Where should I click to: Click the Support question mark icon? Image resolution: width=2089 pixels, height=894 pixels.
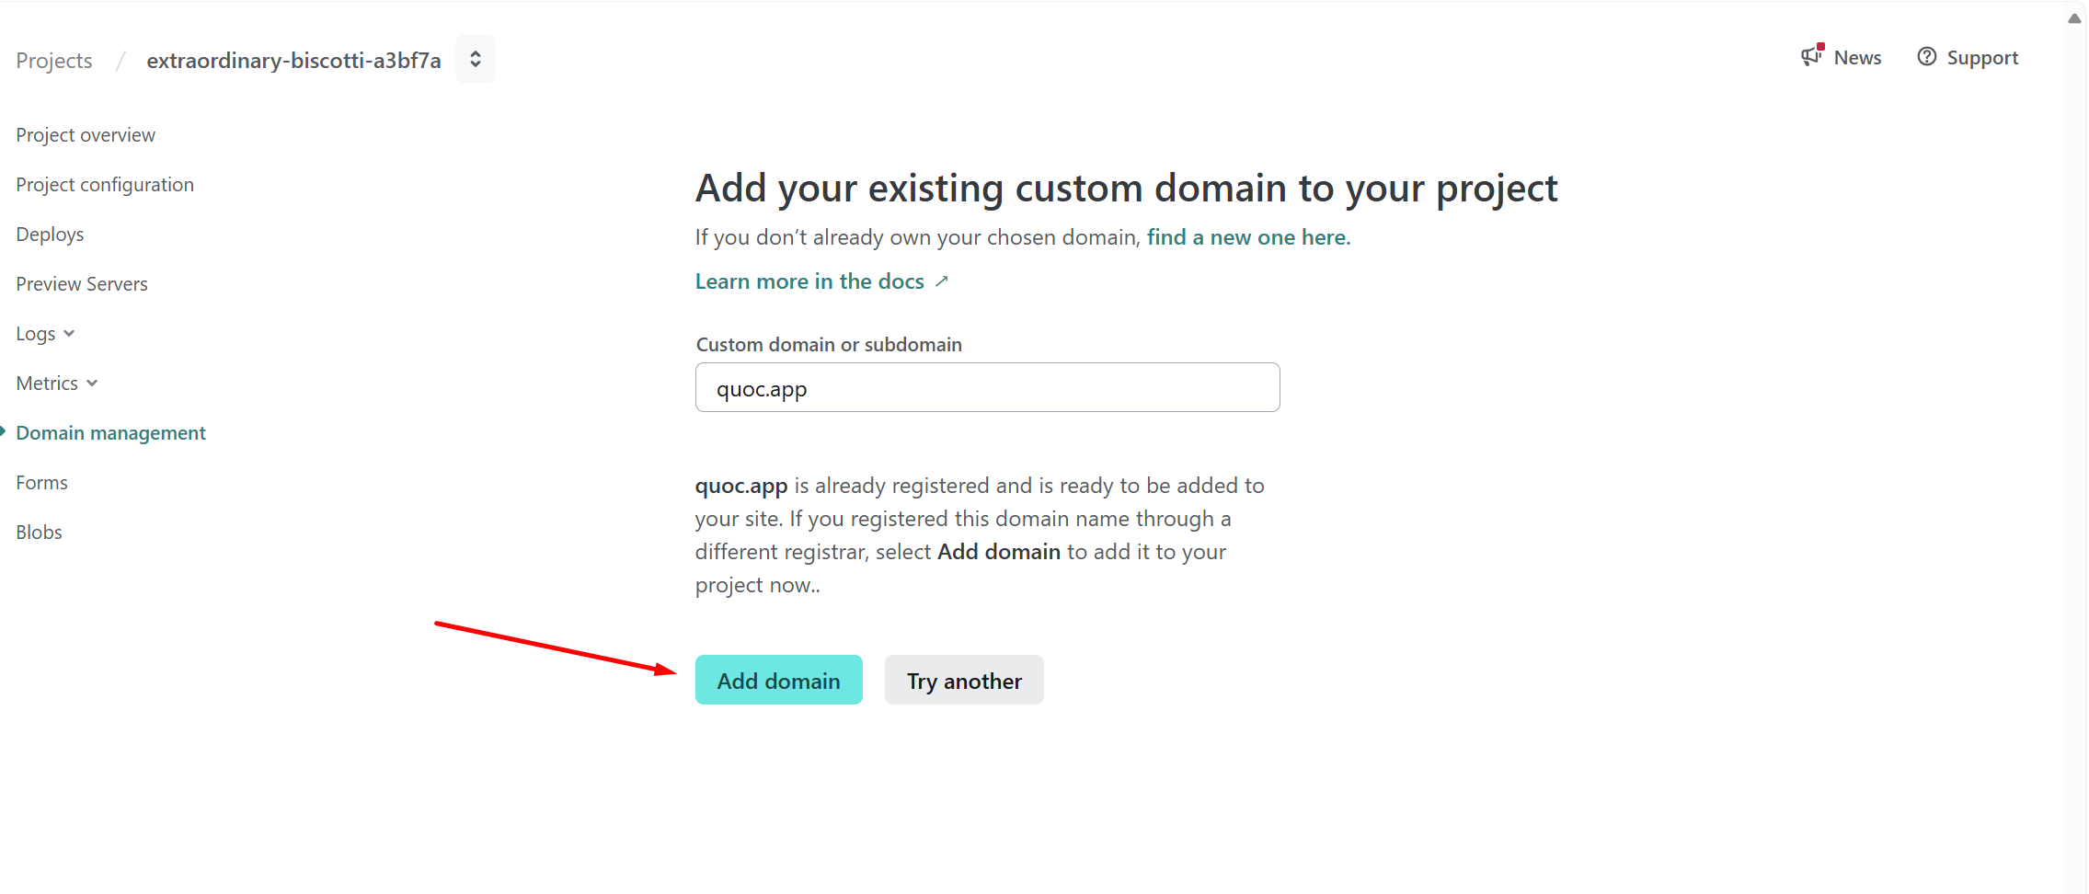1926,57
